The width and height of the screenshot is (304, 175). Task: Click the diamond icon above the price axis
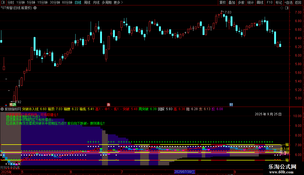(282, 8)
